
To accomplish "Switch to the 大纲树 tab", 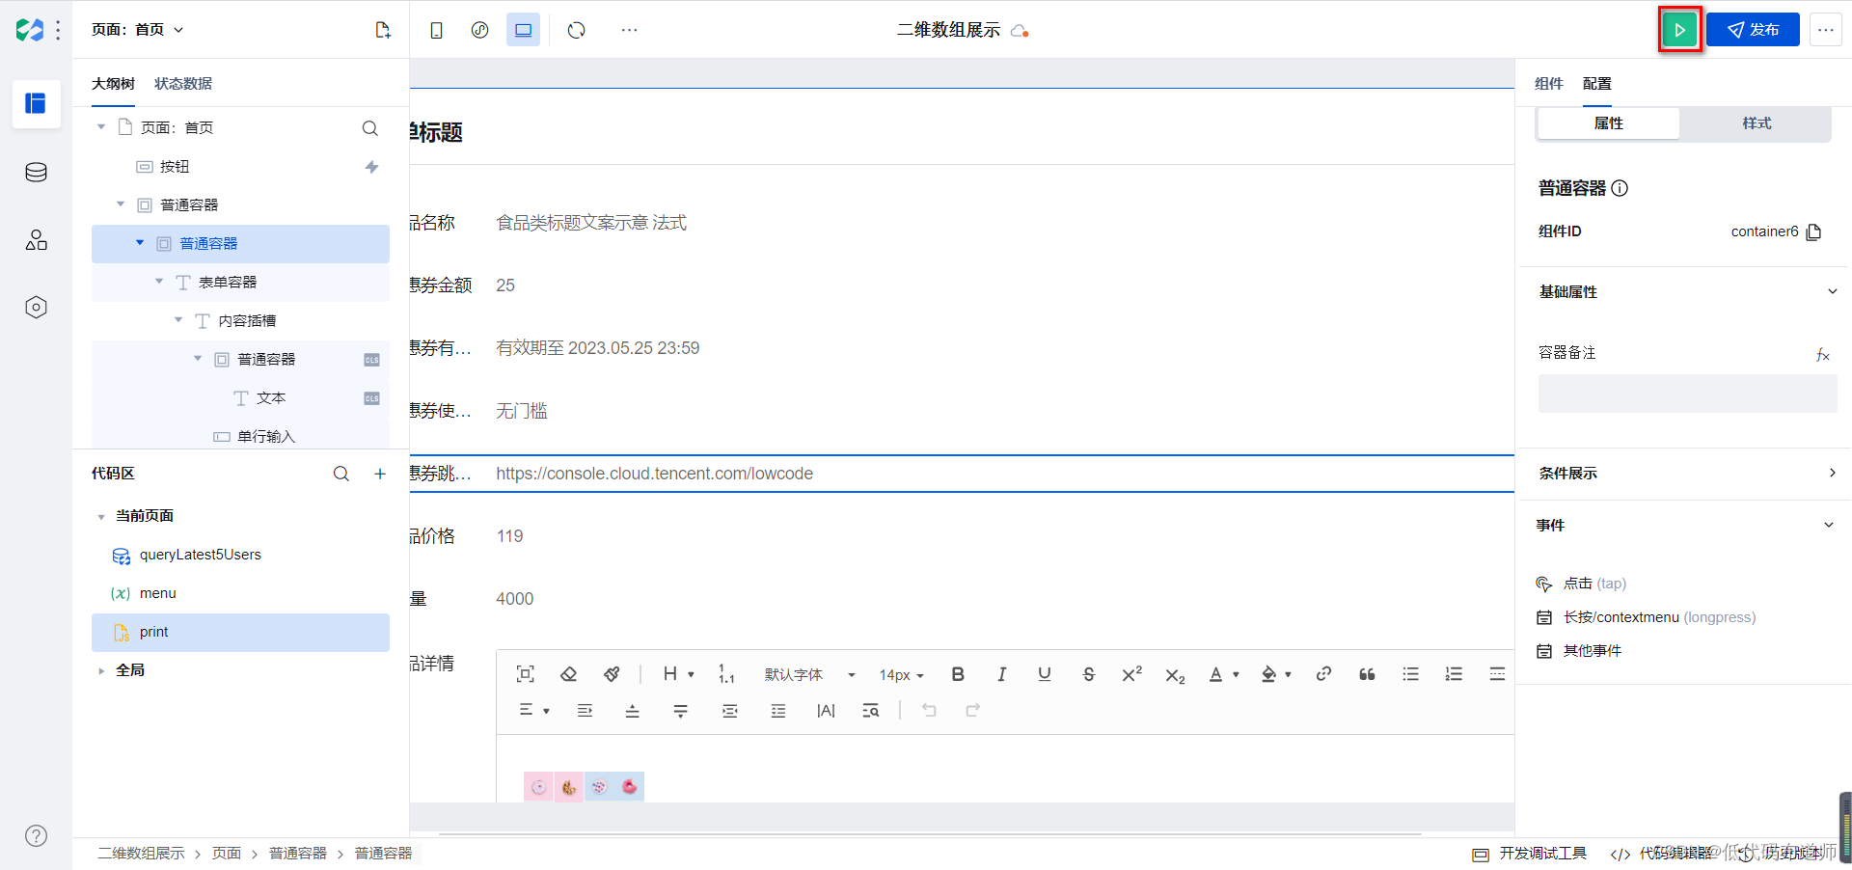I will [113, 84].
